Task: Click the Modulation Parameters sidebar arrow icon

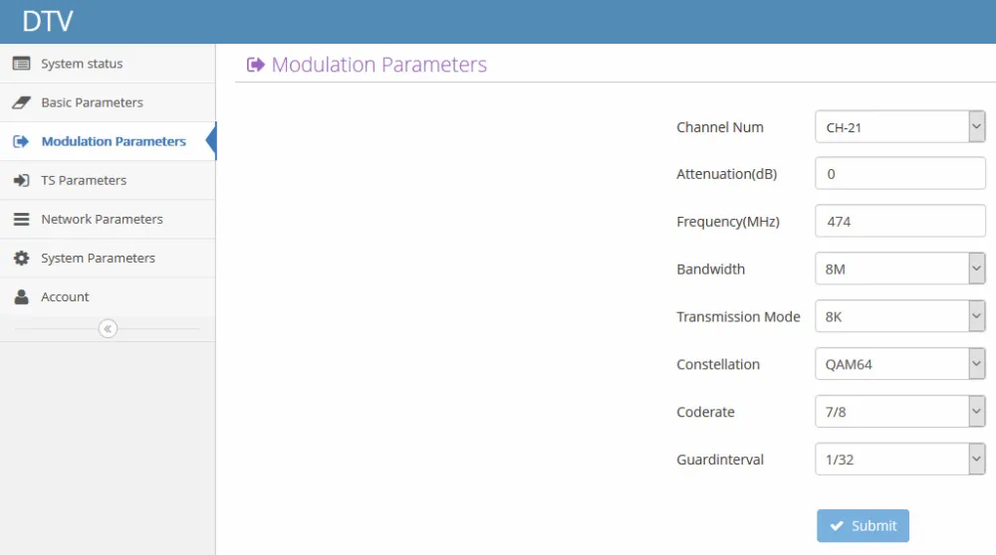Action: pos(21,141)
